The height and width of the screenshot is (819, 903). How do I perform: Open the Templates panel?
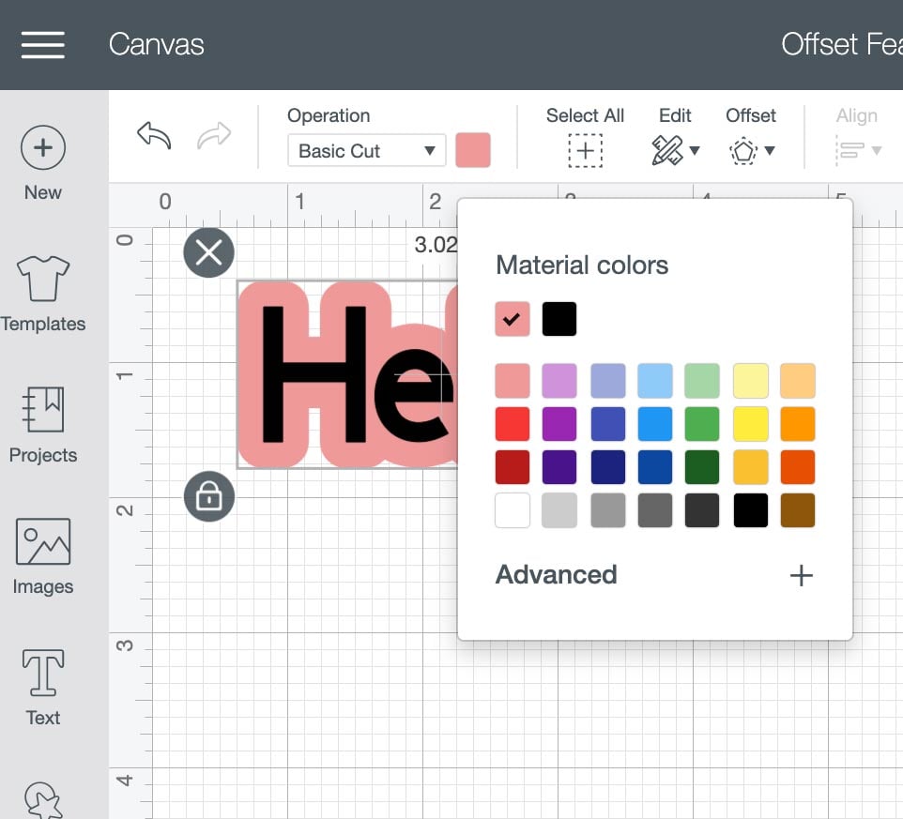[x=43, y=294]
